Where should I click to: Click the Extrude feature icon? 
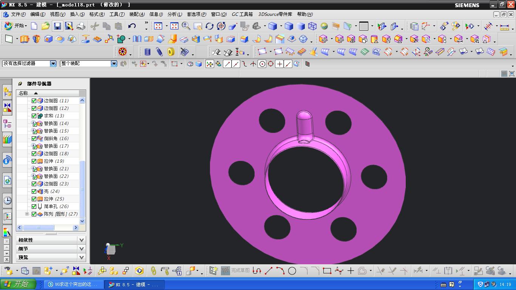[x=25, y=39]
